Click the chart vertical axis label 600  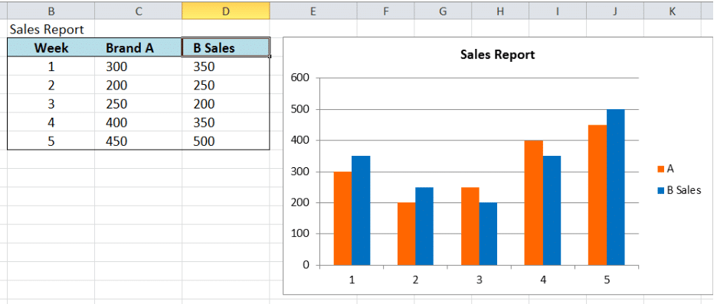coord(300,78)
